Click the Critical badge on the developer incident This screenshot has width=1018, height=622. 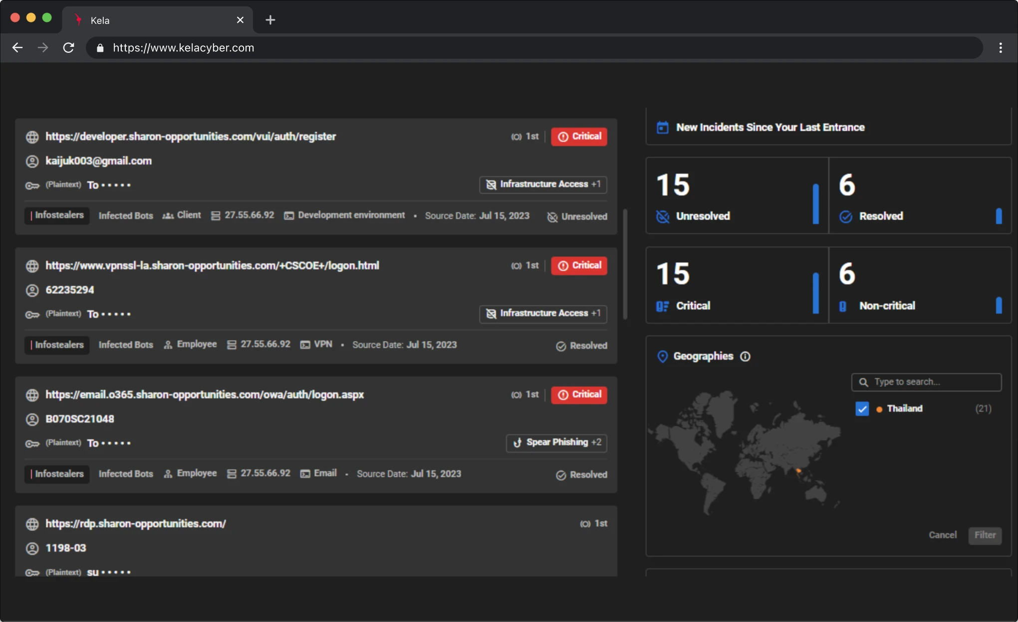579,137
